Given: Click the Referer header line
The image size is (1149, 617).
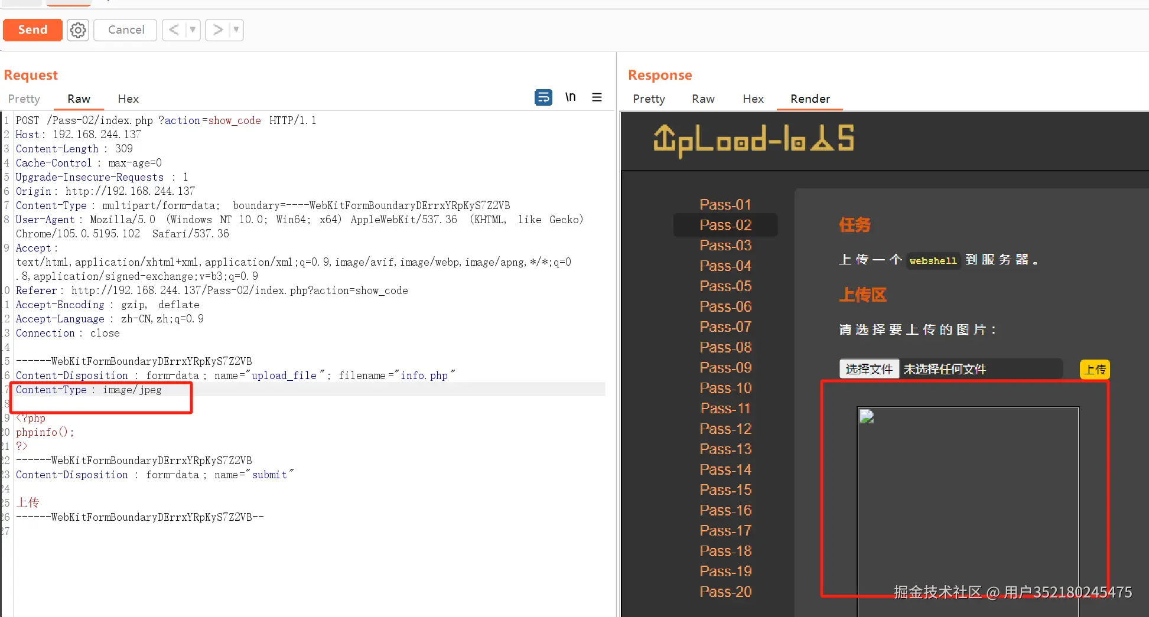Looking at the screenshot, I should (212, 290).
